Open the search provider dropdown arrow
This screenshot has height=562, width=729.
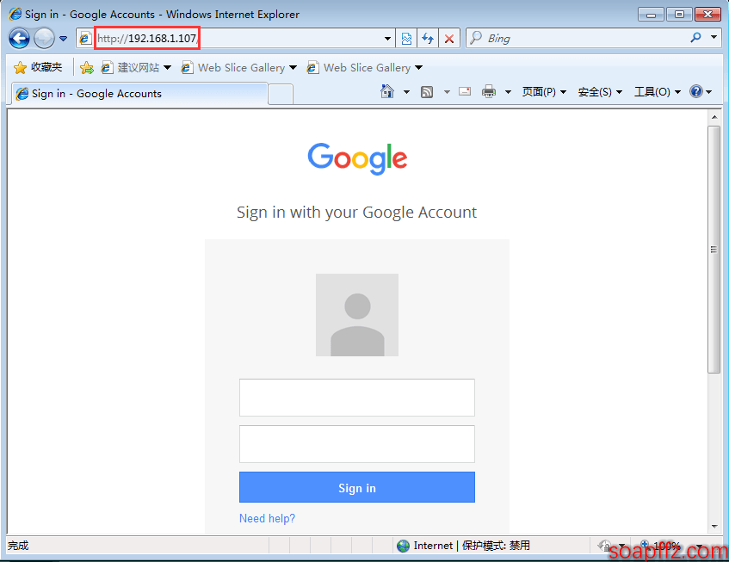(x=714, y=37)
